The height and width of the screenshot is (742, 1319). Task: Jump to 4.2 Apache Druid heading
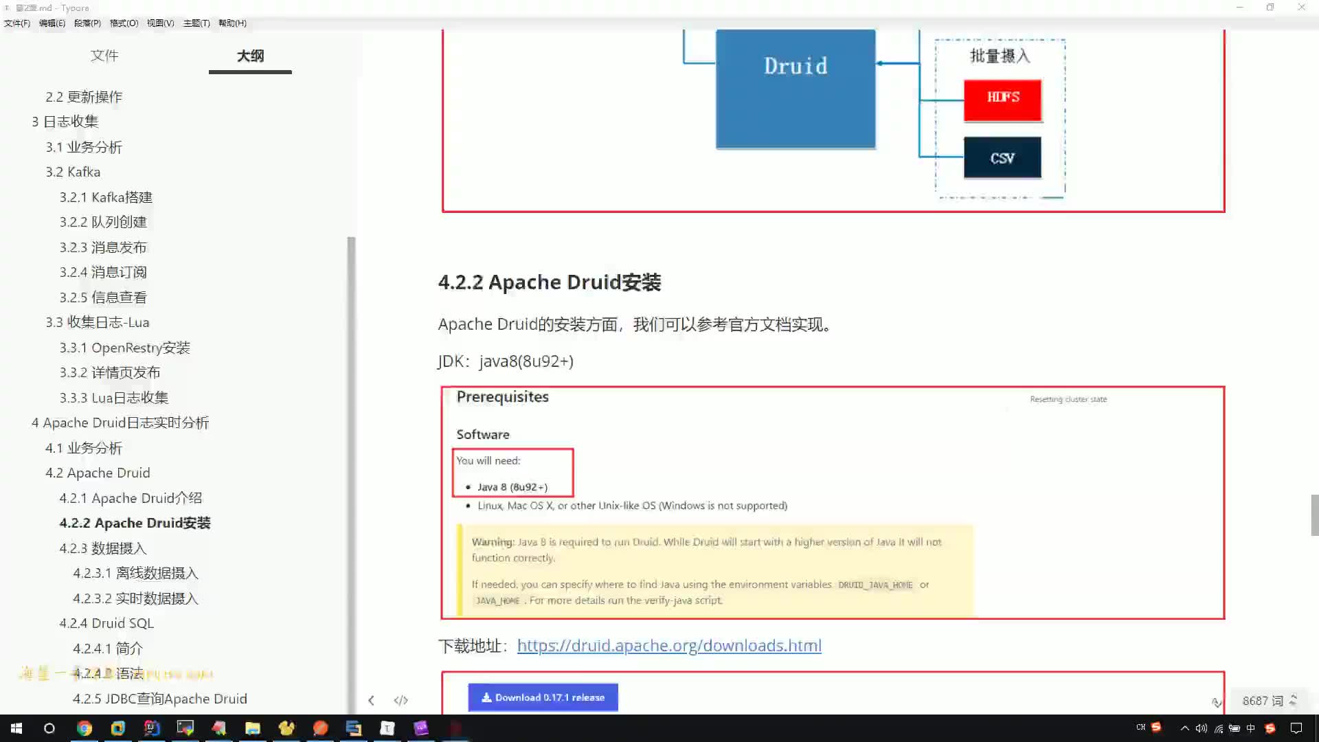click(98, 473)
